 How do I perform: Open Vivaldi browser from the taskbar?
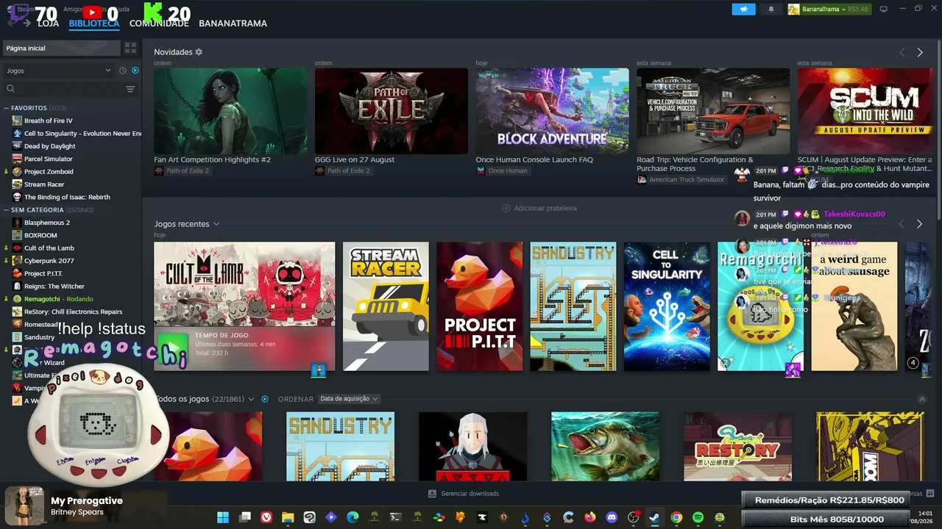[266, 517]
